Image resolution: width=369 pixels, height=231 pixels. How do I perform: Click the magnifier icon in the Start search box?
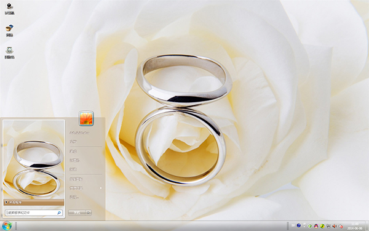click(59, 213)
